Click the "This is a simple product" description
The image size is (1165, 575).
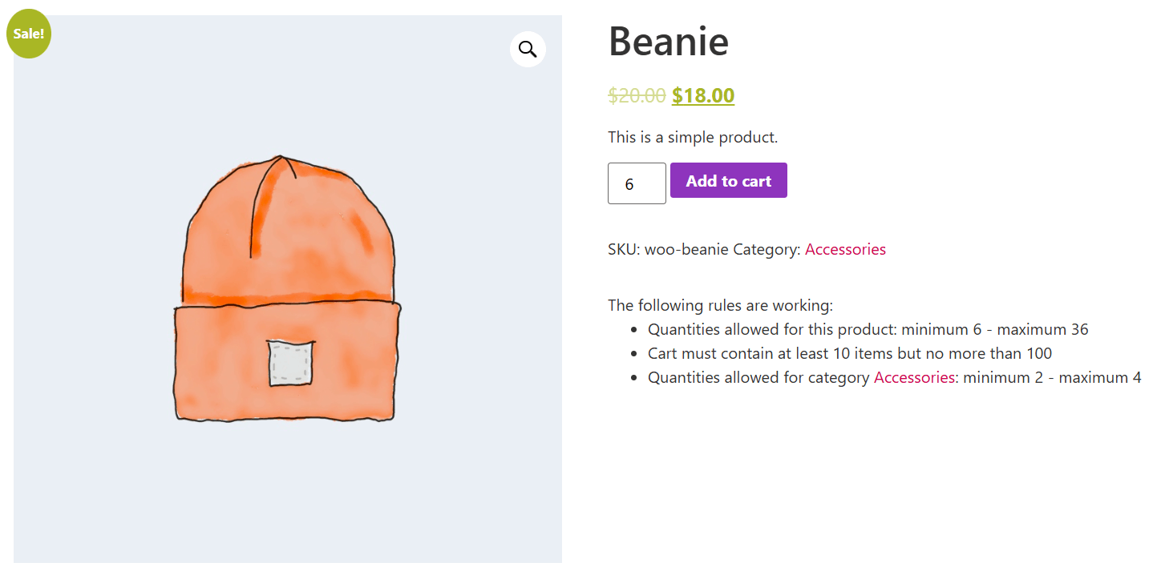[693, 137]
